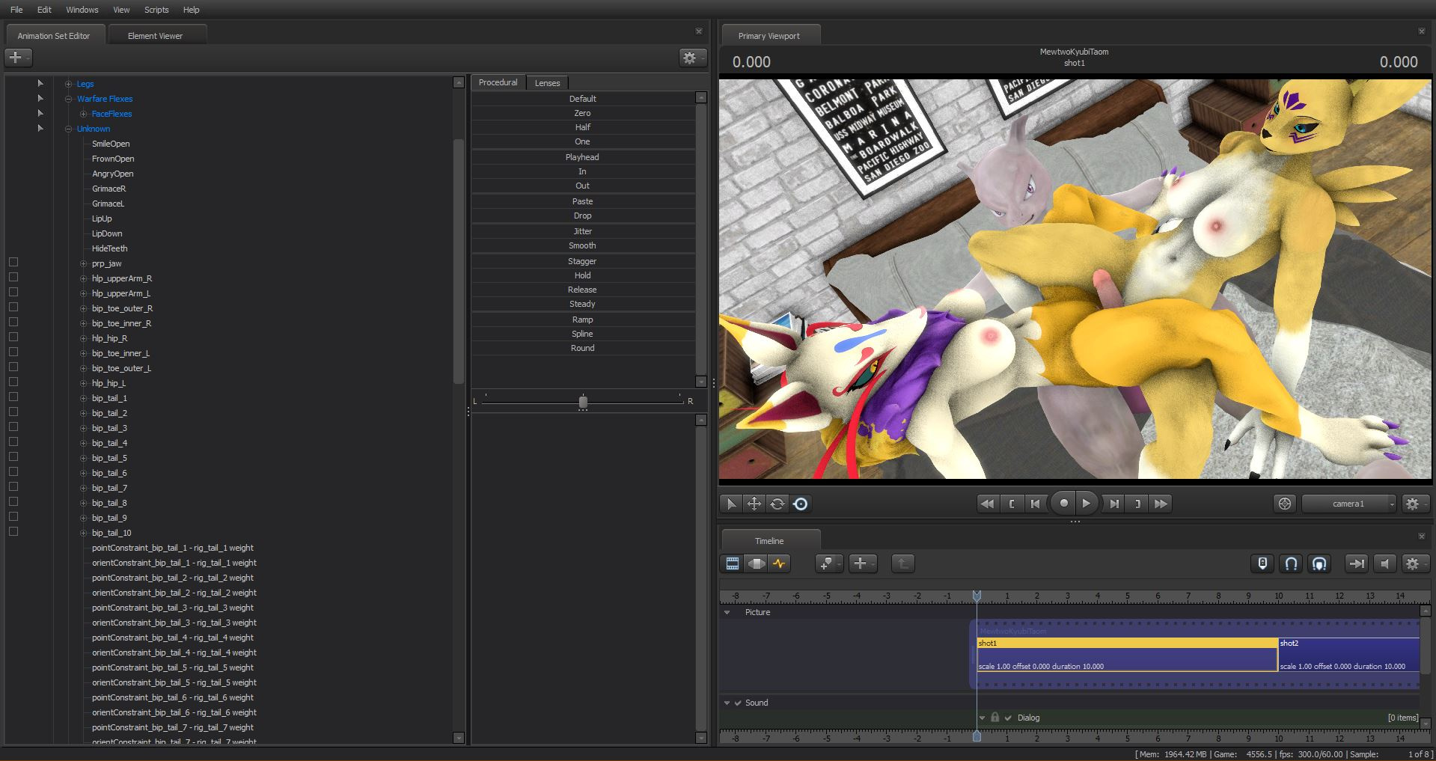This screenshot has width=1436, height=761.
Task: Click the crosshair camera toggle icon
Action: [x=1285, y=504]
